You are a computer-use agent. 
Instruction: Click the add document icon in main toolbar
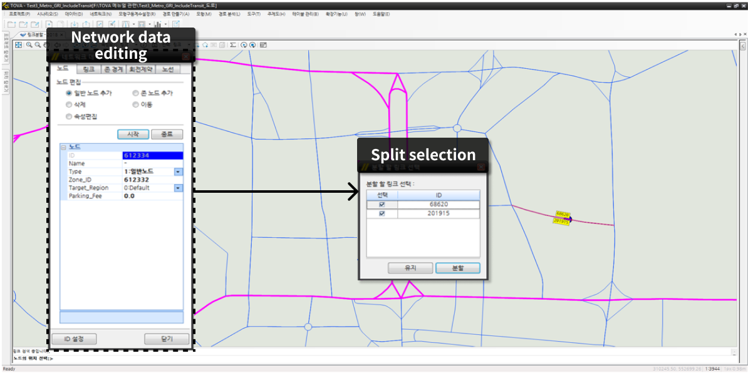pos(49,24)
